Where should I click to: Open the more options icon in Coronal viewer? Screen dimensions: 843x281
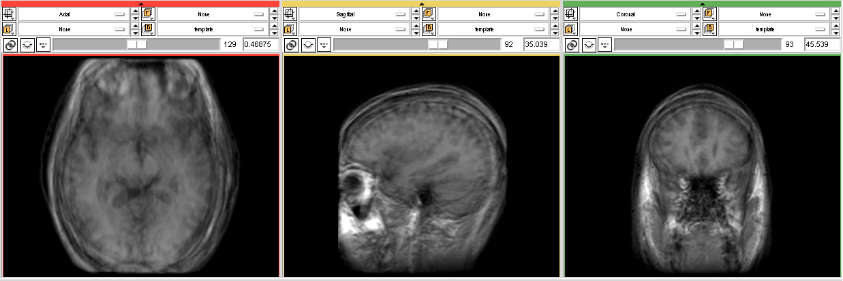(x=604, y=45)
